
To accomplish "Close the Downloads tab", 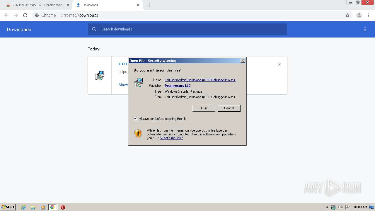I will click(138, 5).
